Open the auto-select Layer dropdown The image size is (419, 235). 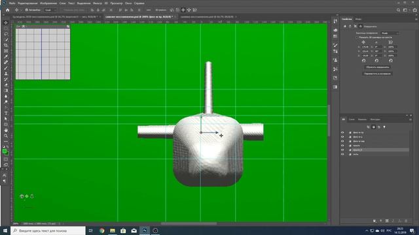[x=50, y=10]
